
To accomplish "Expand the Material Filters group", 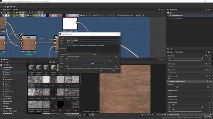I will pos(1,99).
